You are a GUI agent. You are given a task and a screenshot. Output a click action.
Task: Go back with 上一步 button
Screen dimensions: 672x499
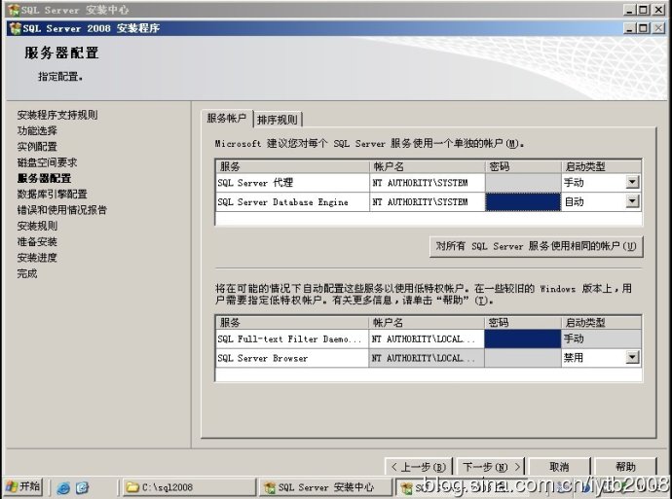[419, 467]
